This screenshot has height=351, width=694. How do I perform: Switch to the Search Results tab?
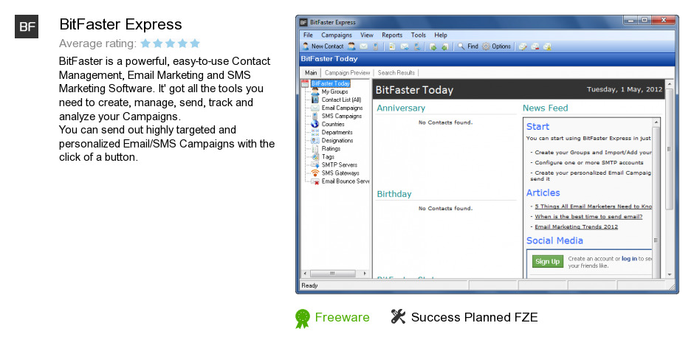click(396, 72)
